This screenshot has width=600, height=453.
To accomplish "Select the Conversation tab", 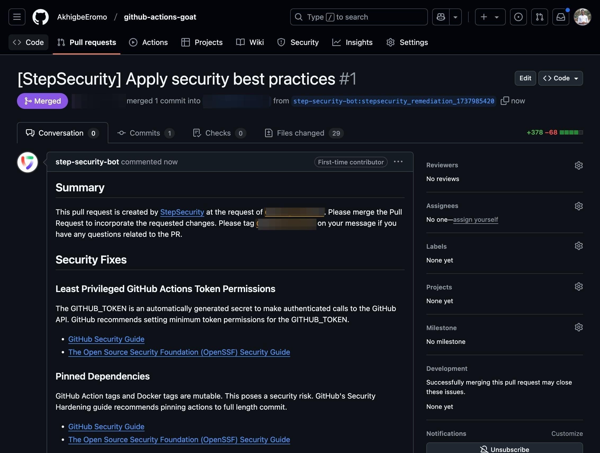I will pyautogui.click(x=62, y=133).
